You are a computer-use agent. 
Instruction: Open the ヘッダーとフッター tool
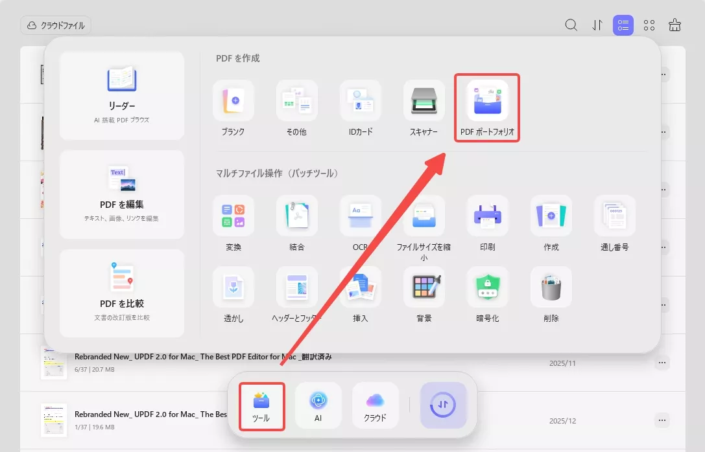pos(297,295)
